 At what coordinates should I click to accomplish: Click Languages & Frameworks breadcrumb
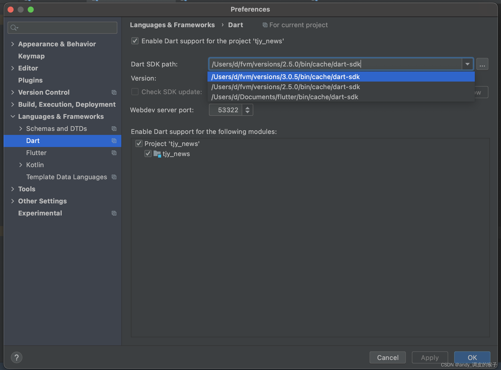coord(172,25)
